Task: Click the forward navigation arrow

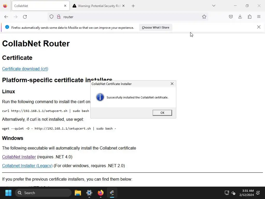Action: (16, 17)
